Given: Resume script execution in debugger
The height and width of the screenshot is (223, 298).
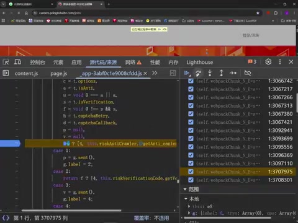Looking at the screenshot, I should point(186,73).
